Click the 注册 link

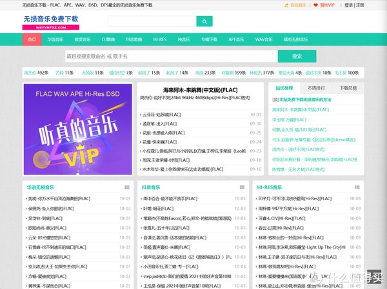click(x=360, y=5)
